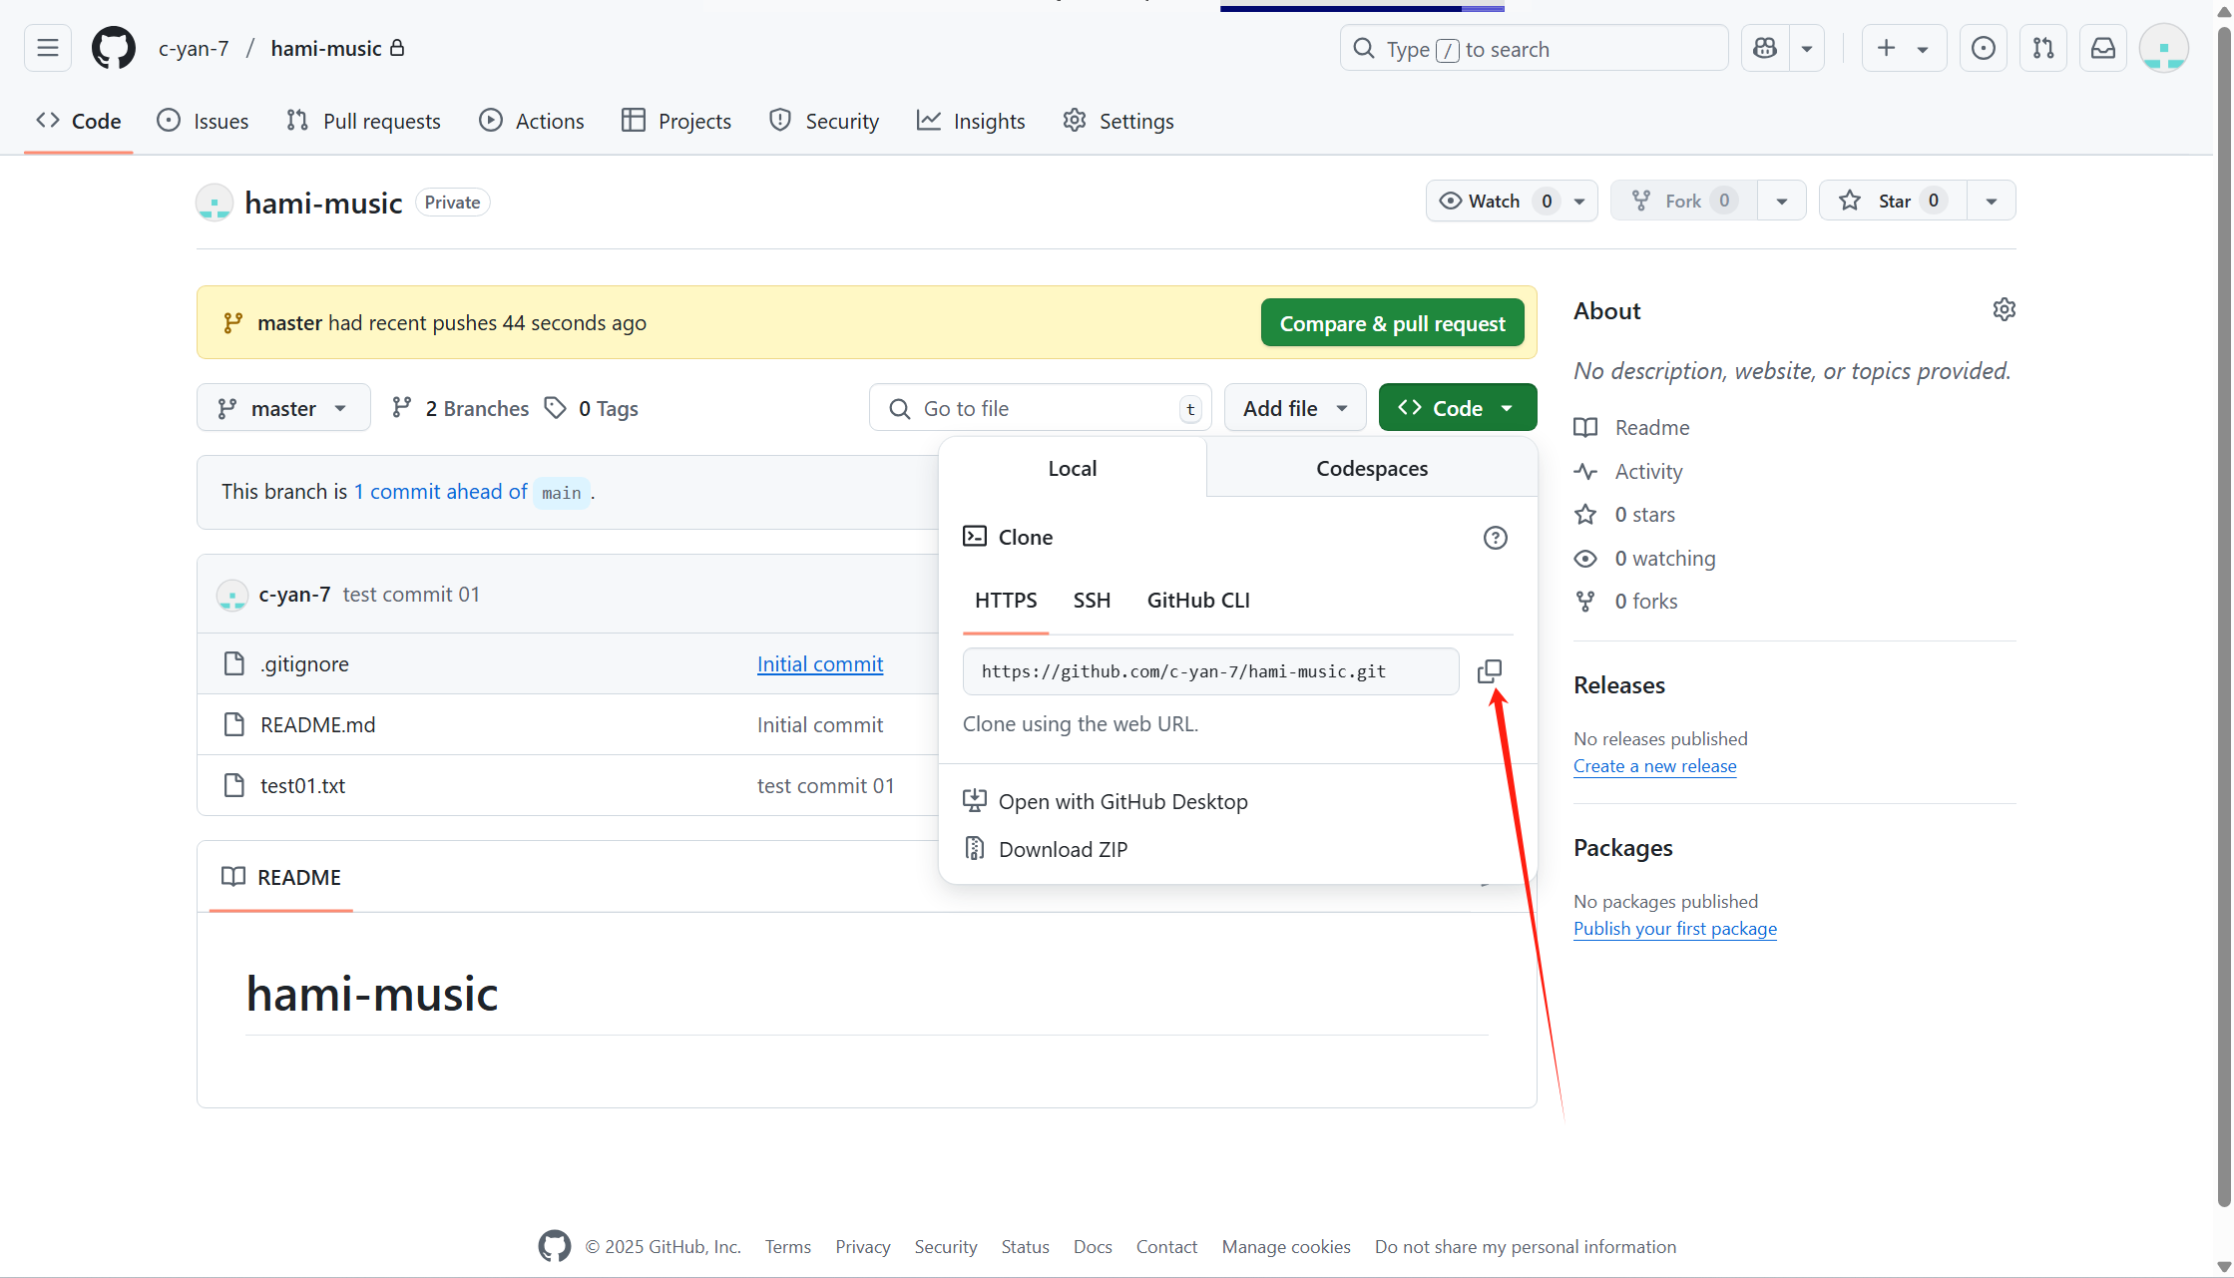Screen dimensions: 2234x1278
Task: Click the clone help question mark icon
Action: 1495,537
